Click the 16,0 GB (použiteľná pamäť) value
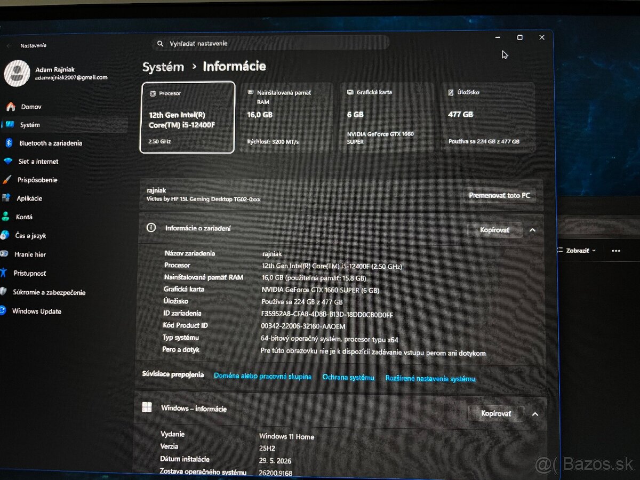 click(x=314, y=278)
